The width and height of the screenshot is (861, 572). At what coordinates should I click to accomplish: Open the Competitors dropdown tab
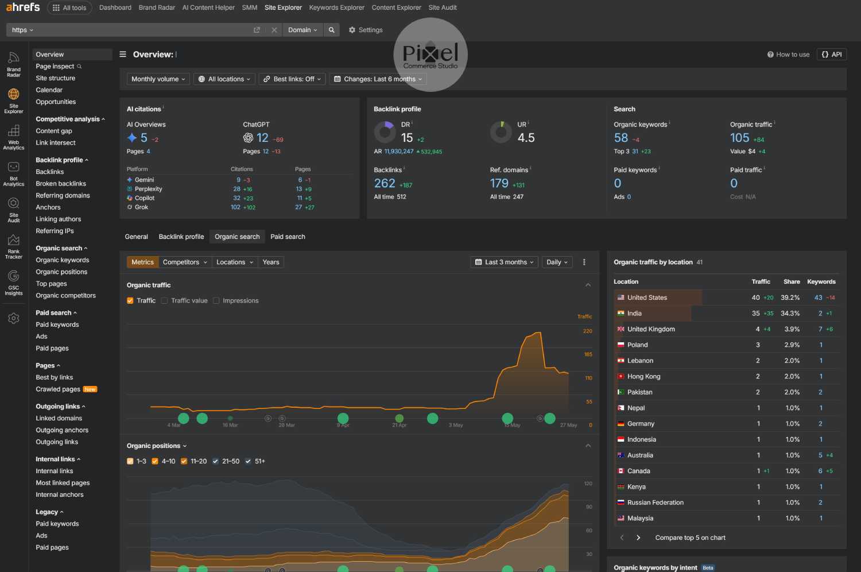point(185,262)
